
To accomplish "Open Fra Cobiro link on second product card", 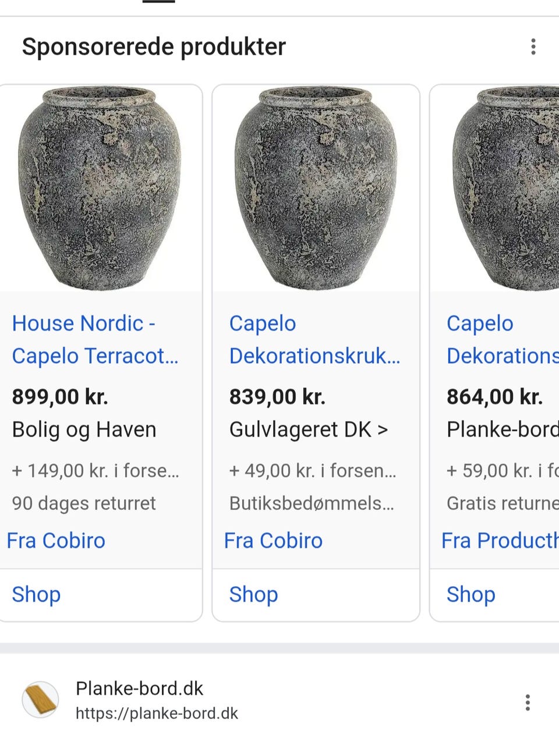I will 273,541.
